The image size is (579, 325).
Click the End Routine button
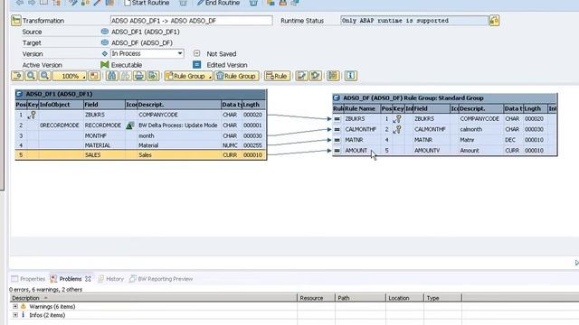tap(218, 3)
